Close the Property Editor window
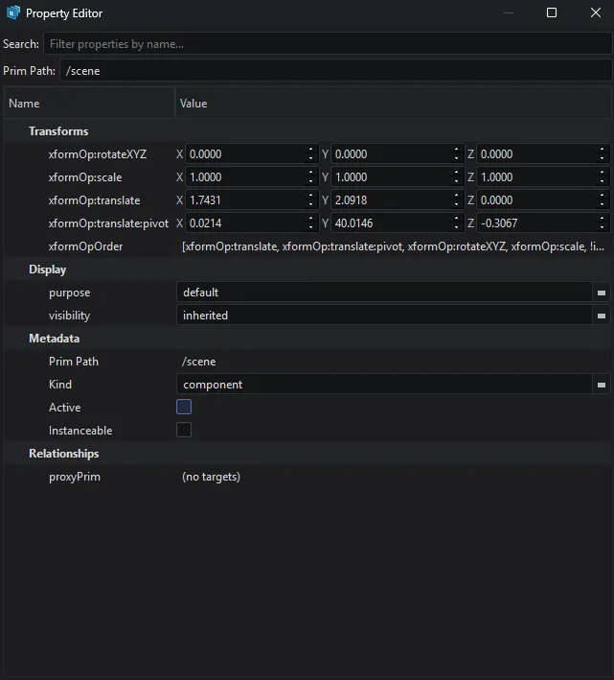Viewport: 614px width, 680px height. (x=596, y=12)
